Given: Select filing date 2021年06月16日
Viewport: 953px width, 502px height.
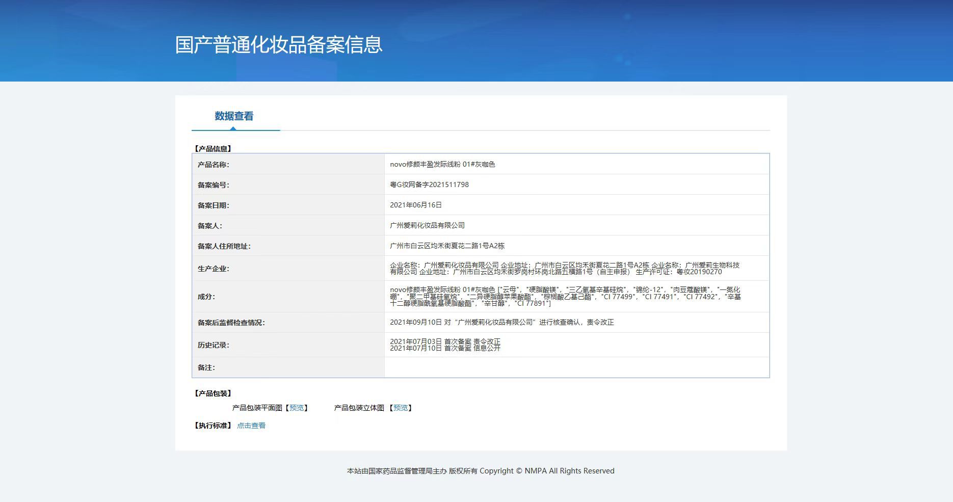Looking at the screenshot, I should [x=416, y=205].
